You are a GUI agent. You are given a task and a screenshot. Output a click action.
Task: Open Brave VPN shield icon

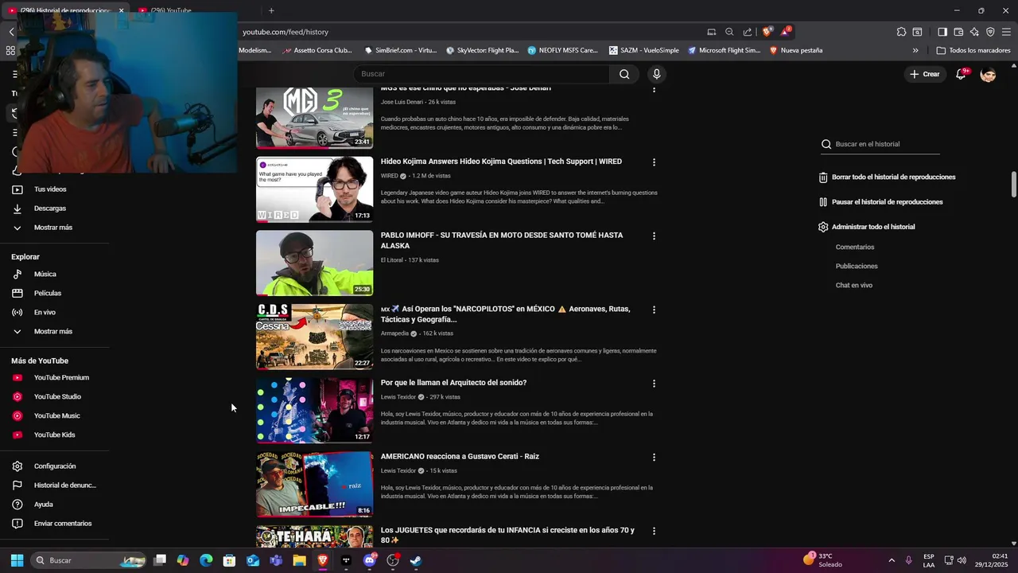click(x=990, y=32)
